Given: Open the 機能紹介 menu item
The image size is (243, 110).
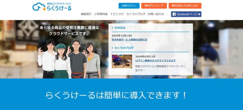Looking at the screenshot, I should [86, 14].
